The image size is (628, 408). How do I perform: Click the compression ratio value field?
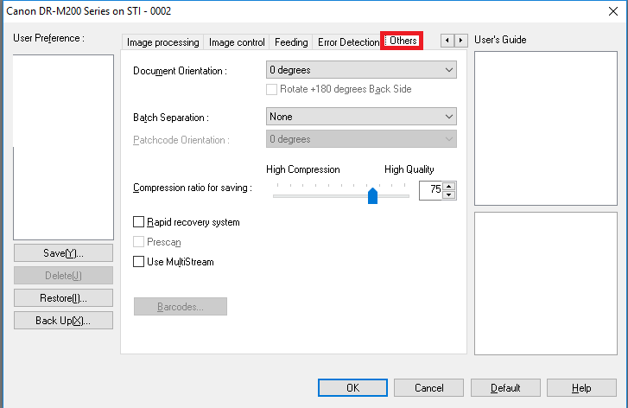[x=430, y=190]
